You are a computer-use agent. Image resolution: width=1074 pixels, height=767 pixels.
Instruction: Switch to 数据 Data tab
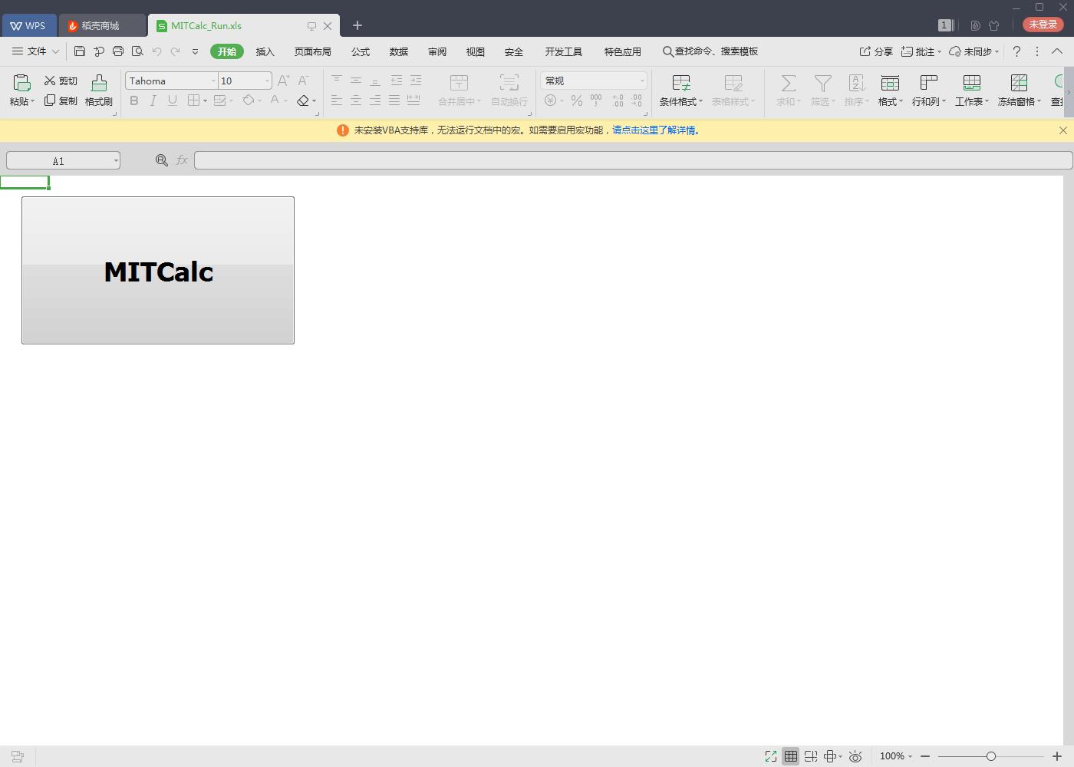[399, 51]
